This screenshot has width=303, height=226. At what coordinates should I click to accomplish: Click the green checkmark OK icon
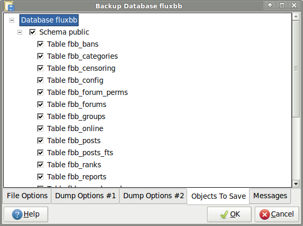pos(224,214)
